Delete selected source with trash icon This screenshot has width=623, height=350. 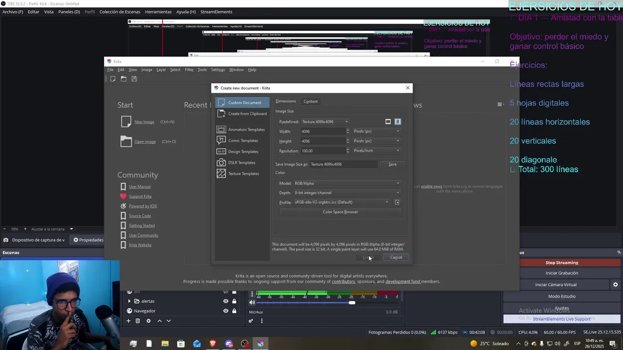tap(138, 321)
